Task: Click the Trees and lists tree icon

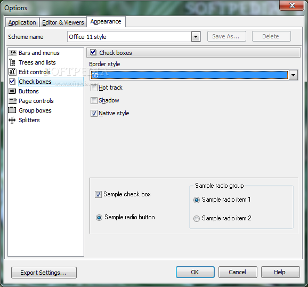Action: 12,62
